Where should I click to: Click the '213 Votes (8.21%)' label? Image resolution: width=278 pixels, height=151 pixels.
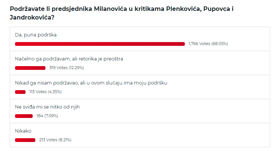pos(55,140)
